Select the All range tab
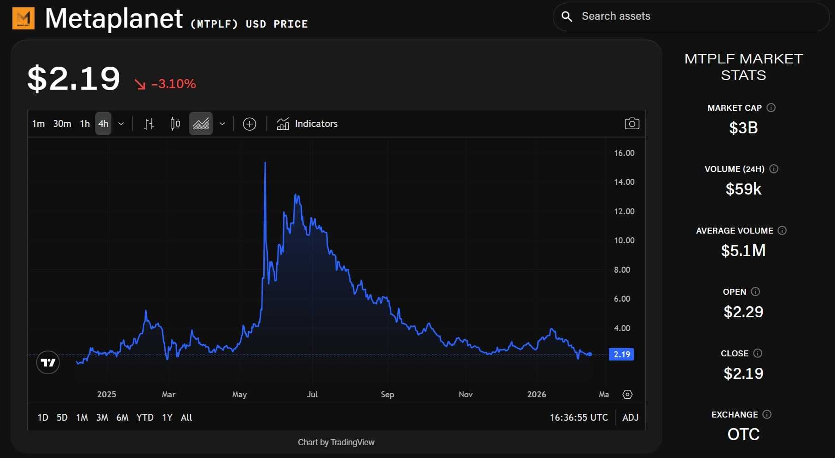Image resolution: width=835 pixels, height=458 pixels. (186, 418)
